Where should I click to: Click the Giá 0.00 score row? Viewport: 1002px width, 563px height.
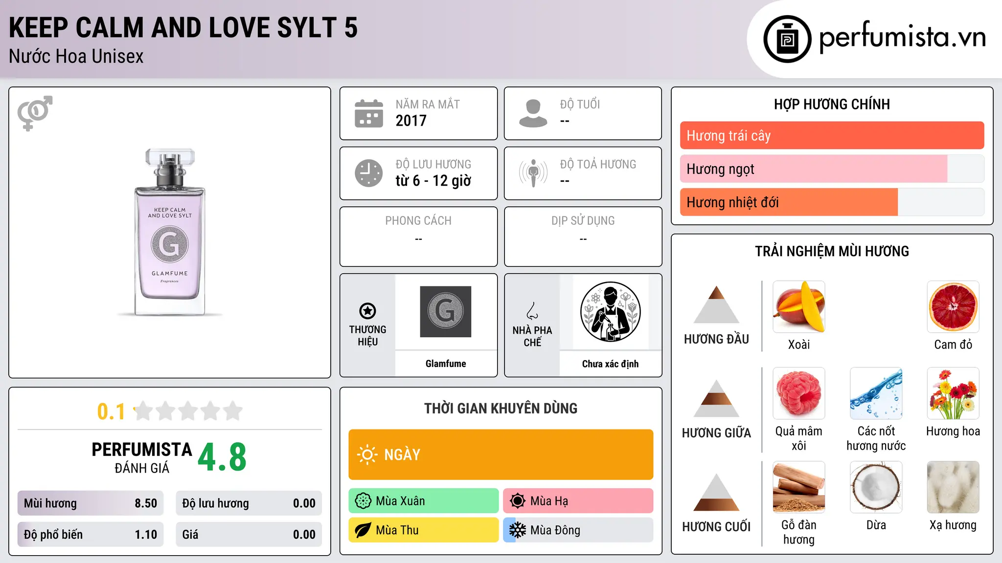[249, 535]
